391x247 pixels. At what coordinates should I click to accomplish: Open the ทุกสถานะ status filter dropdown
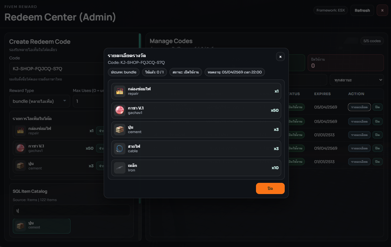coord(357,80)
